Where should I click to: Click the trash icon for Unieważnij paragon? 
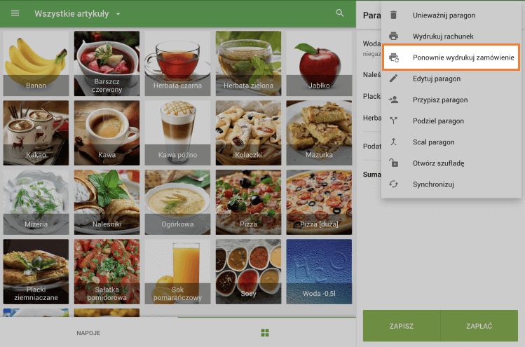tap(394, 15)
